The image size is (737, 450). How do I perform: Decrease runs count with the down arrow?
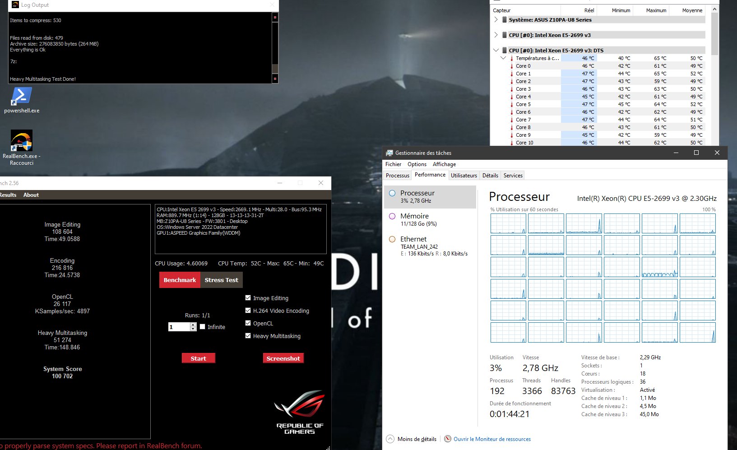pos(193,329)
